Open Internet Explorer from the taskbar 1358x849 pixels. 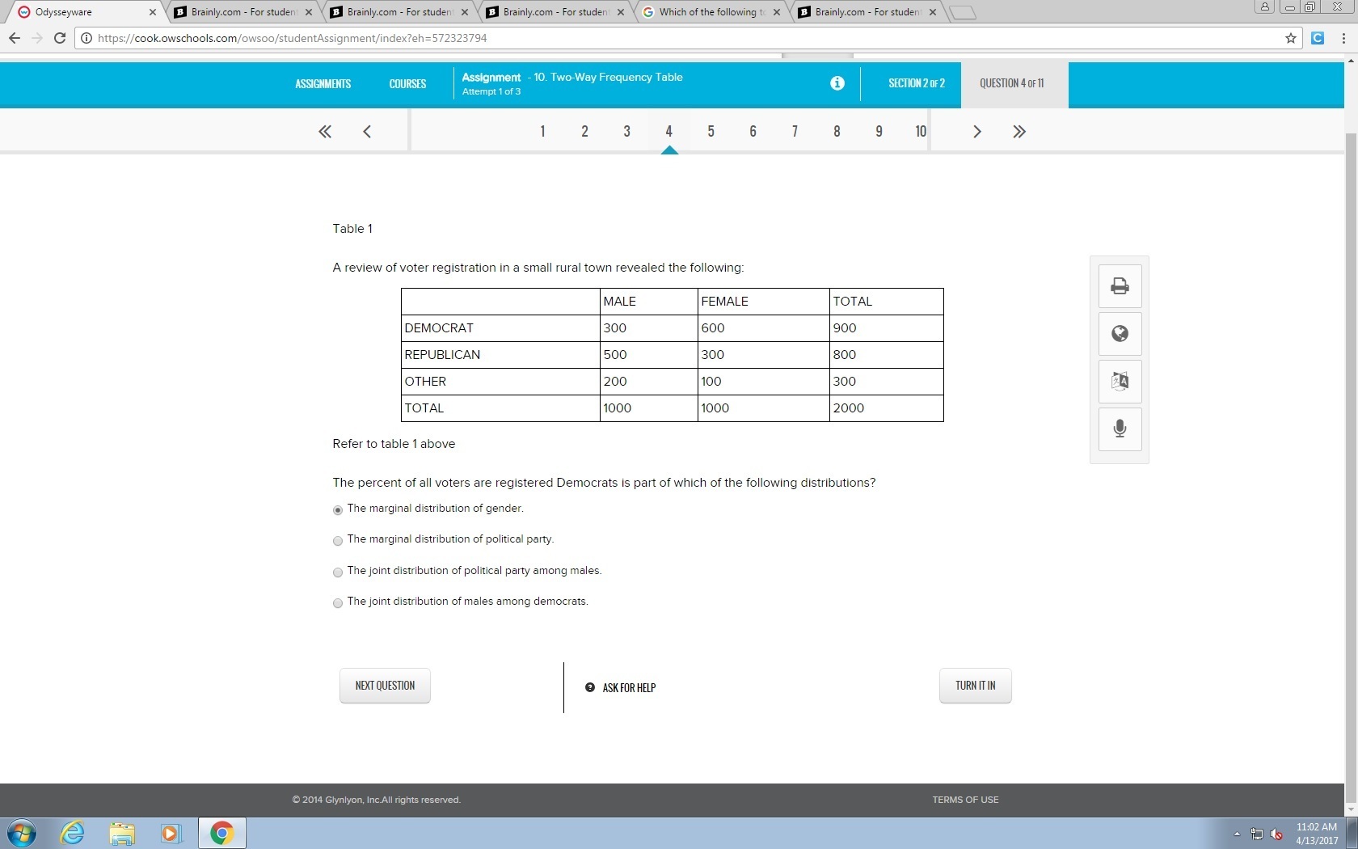(73, 833)
